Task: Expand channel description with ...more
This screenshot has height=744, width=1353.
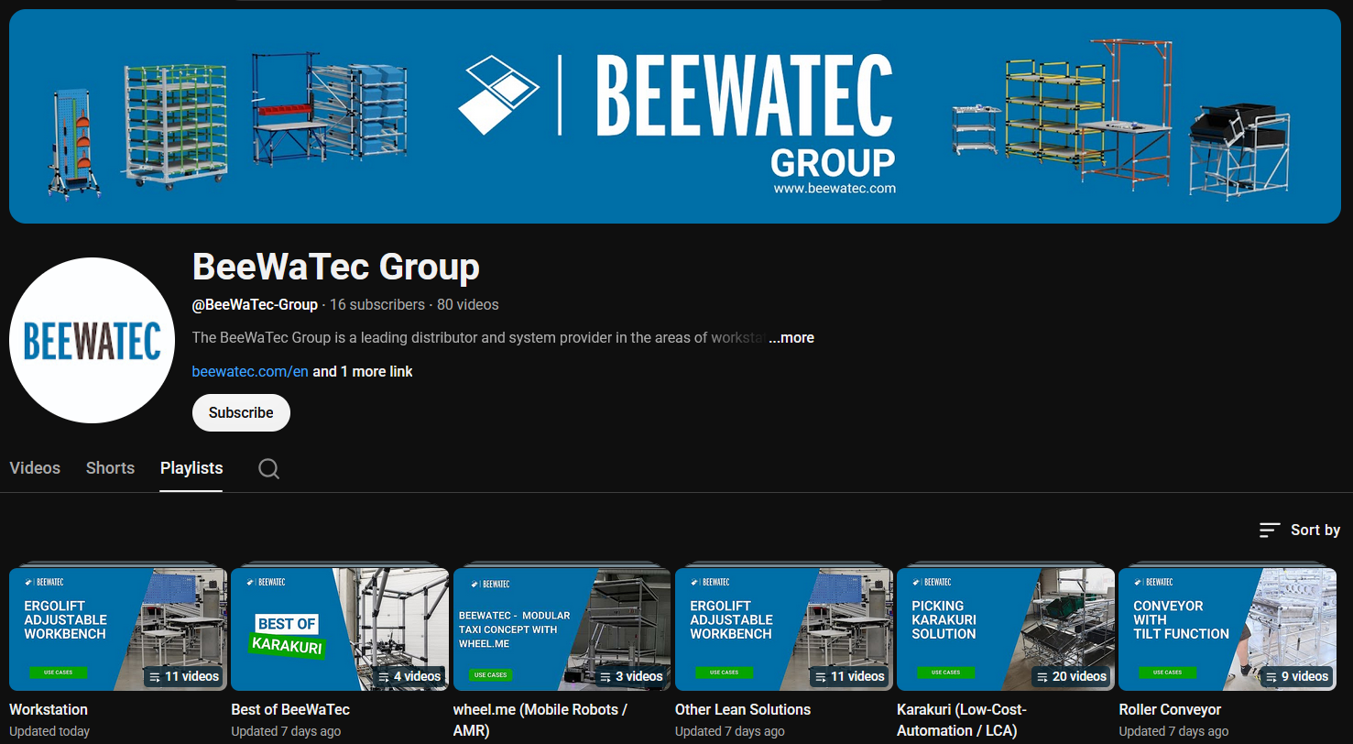Action: tap(791, 337)
